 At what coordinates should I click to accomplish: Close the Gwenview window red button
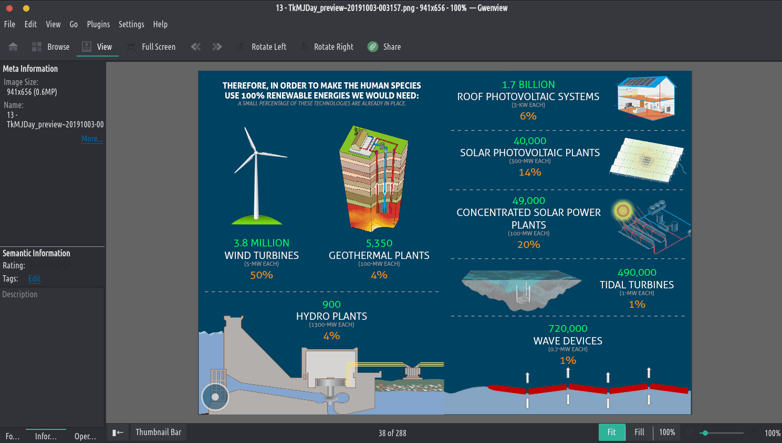click(9, 8)
